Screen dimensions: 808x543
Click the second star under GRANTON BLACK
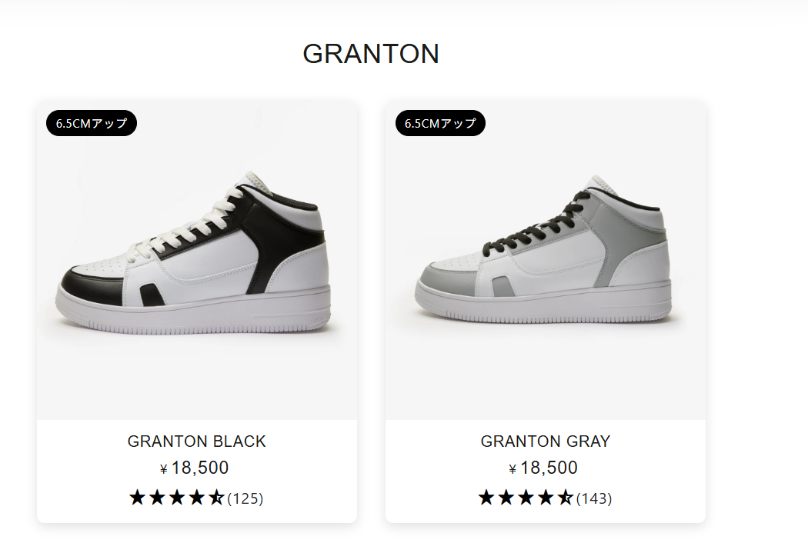click(x=158, y=498)
